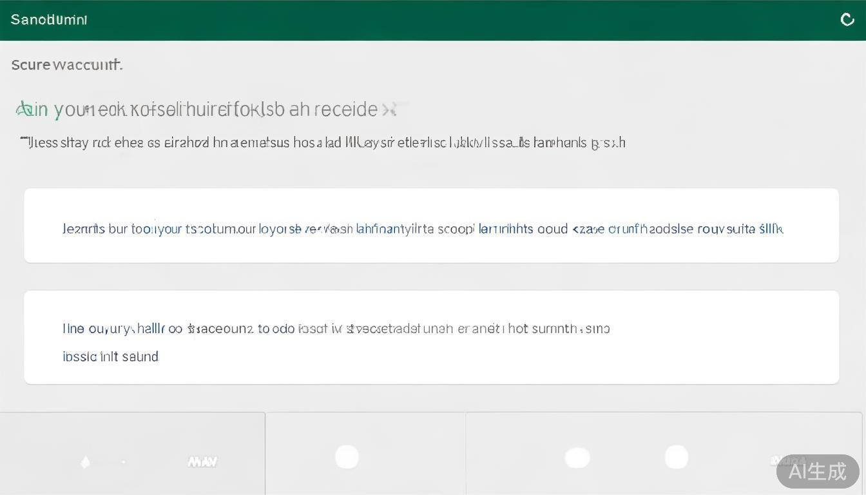Screen dimensions: 866x495
Task: Click the small mark starting the description line
Action: coord(24,140)
